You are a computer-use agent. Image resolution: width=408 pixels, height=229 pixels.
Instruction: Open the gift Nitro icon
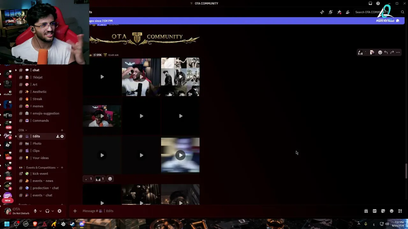[x=366, y=211]
